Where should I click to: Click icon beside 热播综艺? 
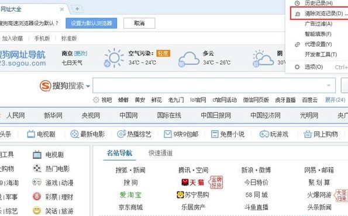pyautogui.click(x=121, y=134)
